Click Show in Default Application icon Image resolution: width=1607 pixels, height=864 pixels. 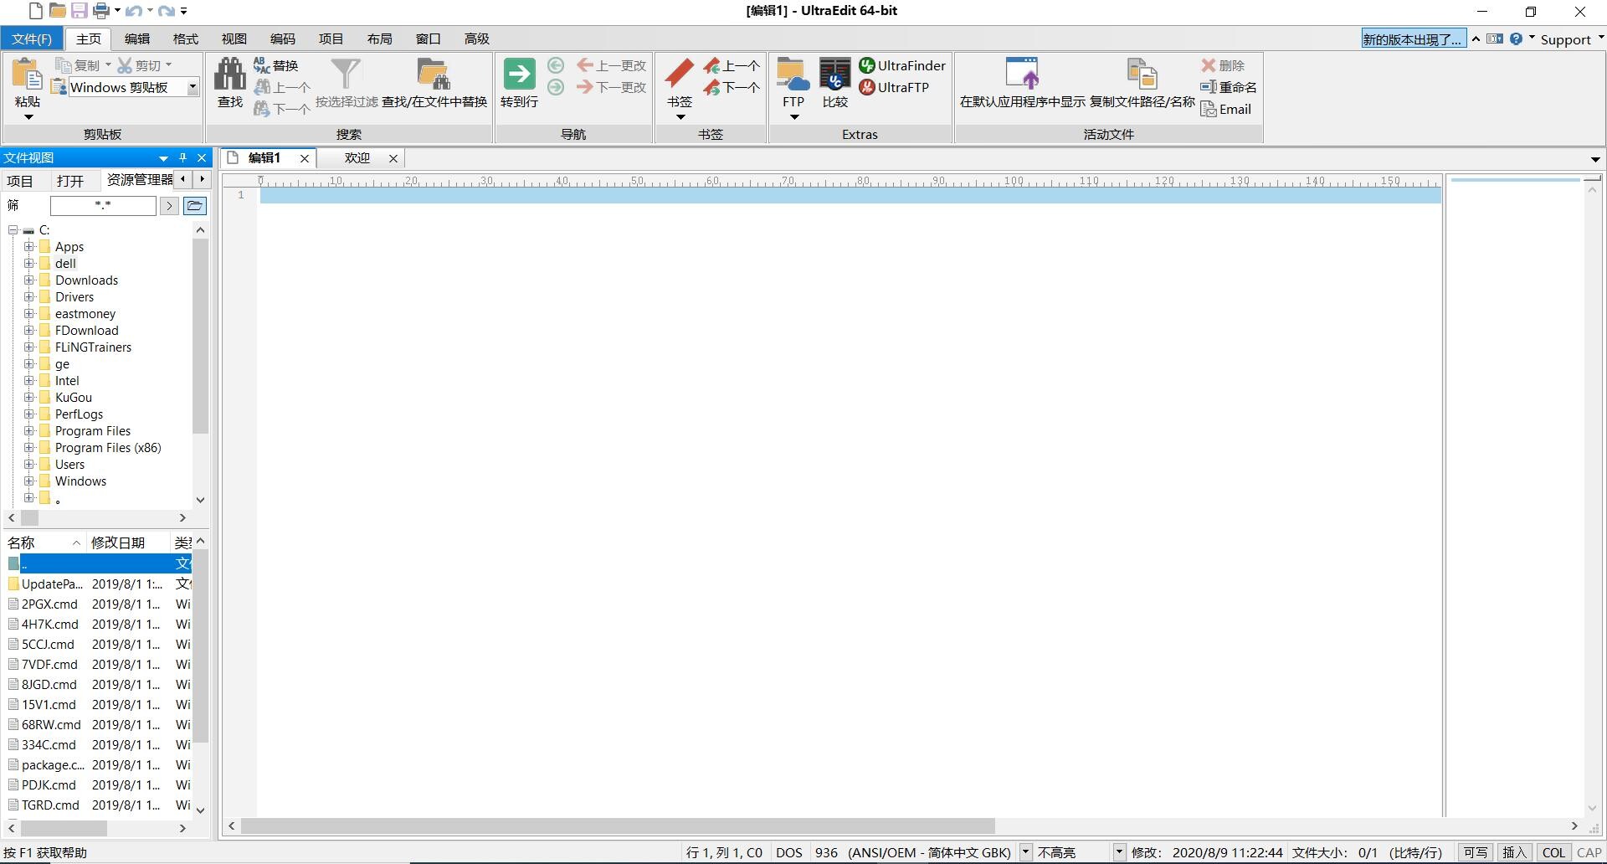(1022, 74)
